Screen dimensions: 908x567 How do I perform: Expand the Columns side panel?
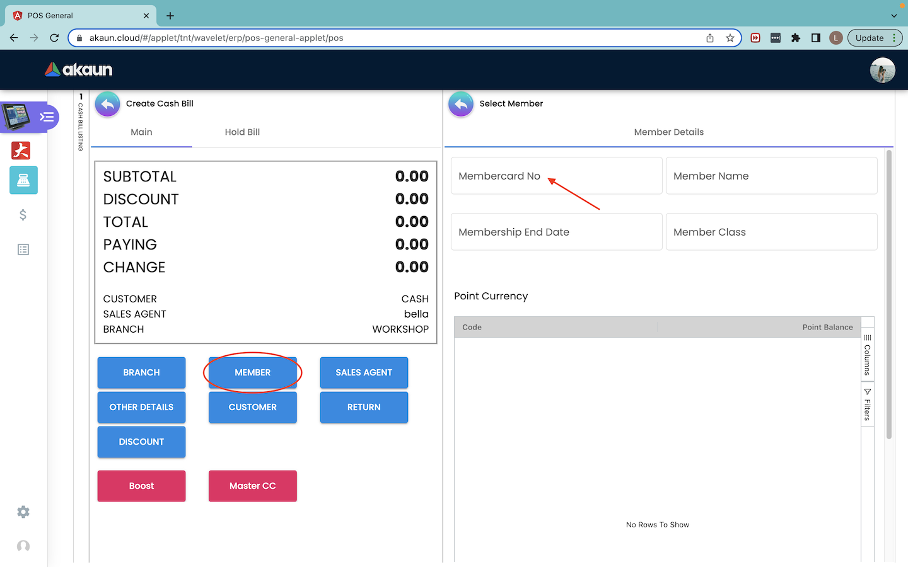pyautogui.click(x=868, y=355)
